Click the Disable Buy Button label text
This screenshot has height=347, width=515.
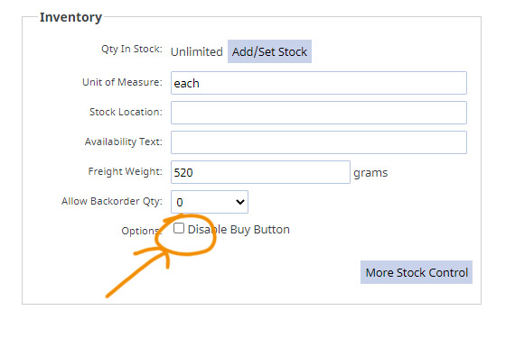pos(239,229)
